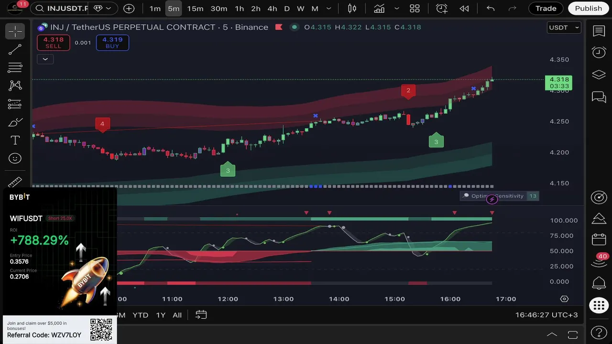Select the ruler measure tool
612x344 pixels.
click(x=15, y=182)
